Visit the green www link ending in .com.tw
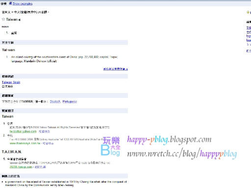The image size is (251, 188). tap(25, 143)
